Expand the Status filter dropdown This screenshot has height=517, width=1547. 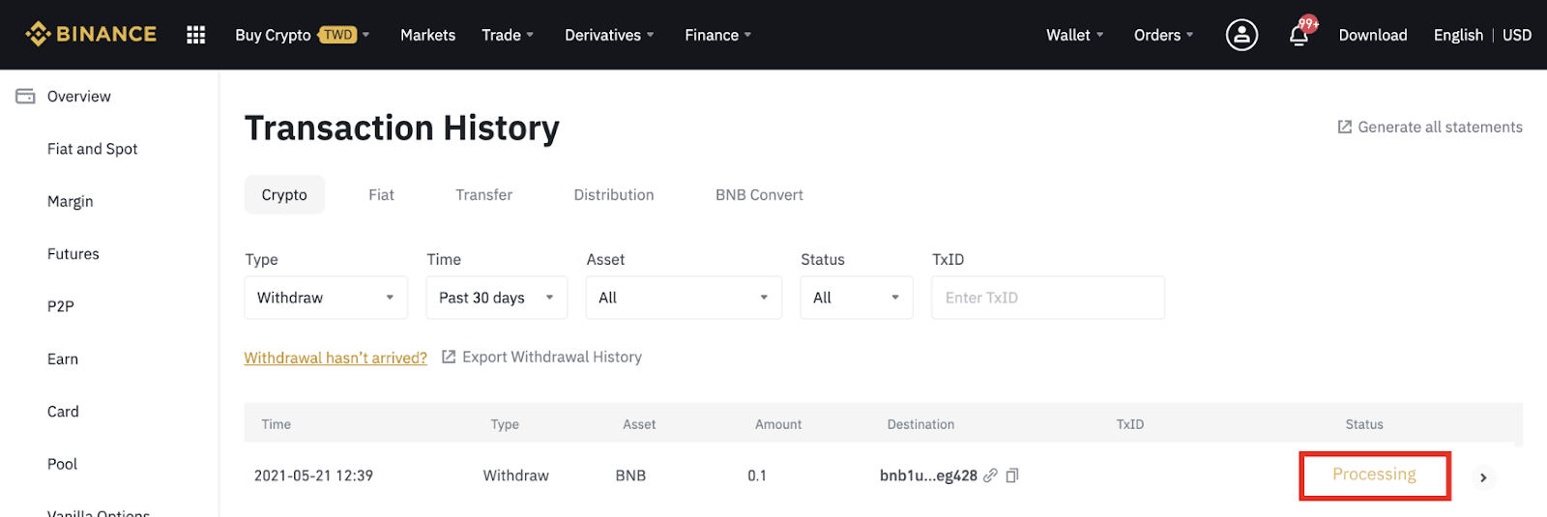(856, 298)
